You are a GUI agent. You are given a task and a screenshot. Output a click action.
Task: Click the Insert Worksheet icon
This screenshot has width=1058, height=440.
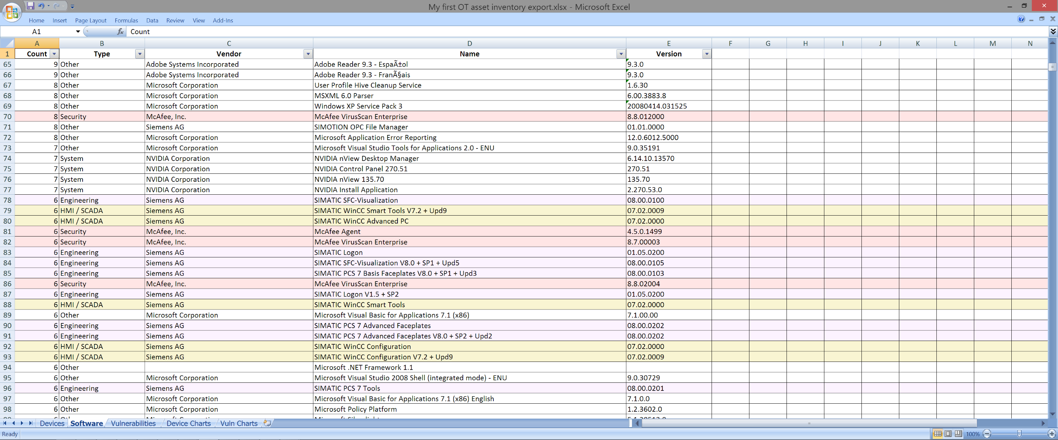(267, 423)
